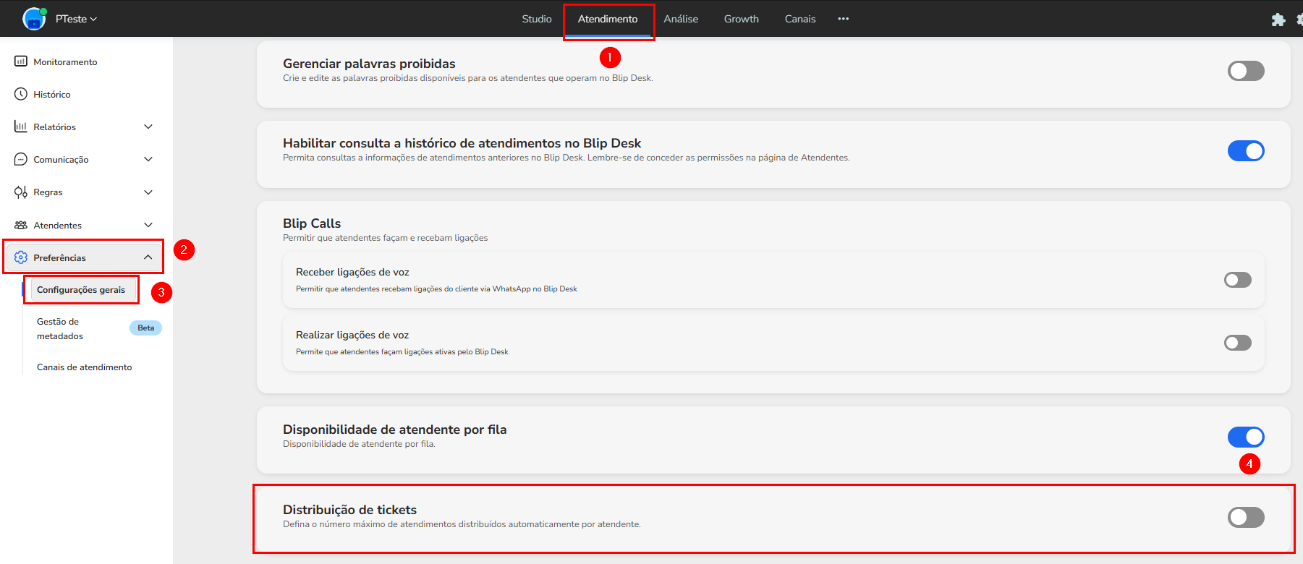Turn on Realizar ligações de voz switch
Screen dimensions: 1303x564
(x=1238, y=343)
